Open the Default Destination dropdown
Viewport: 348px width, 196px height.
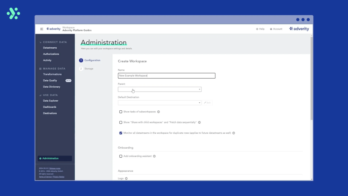point(160,103)
